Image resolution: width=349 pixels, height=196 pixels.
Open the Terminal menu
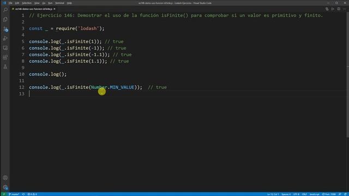pyautogui.click(x=59, y=3)
